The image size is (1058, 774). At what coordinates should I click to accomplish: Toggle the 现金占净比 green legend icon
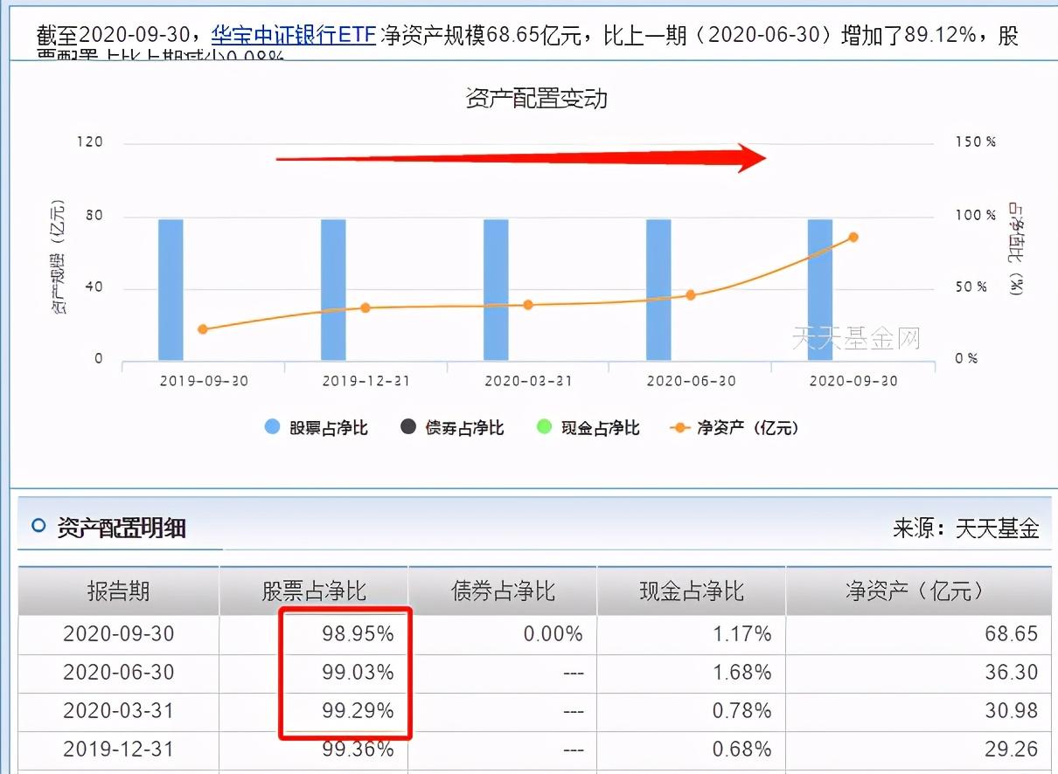pos(544,427)
